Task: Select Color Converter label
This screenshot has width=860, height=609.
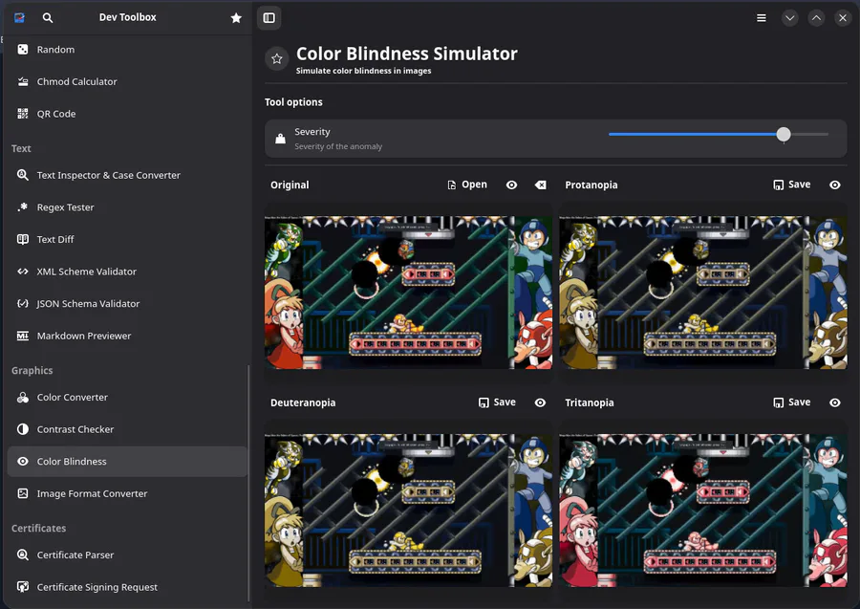Action: (73, 397)
